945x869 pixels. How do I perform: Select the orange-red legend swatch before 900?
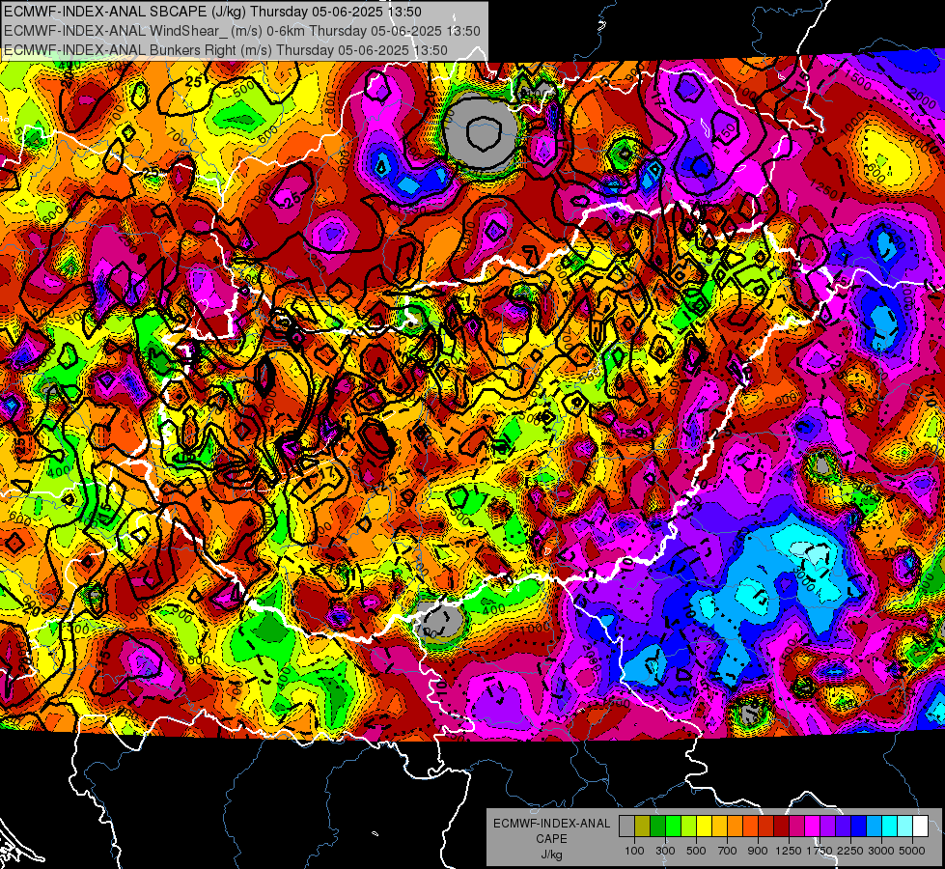(x=750, y=827)
